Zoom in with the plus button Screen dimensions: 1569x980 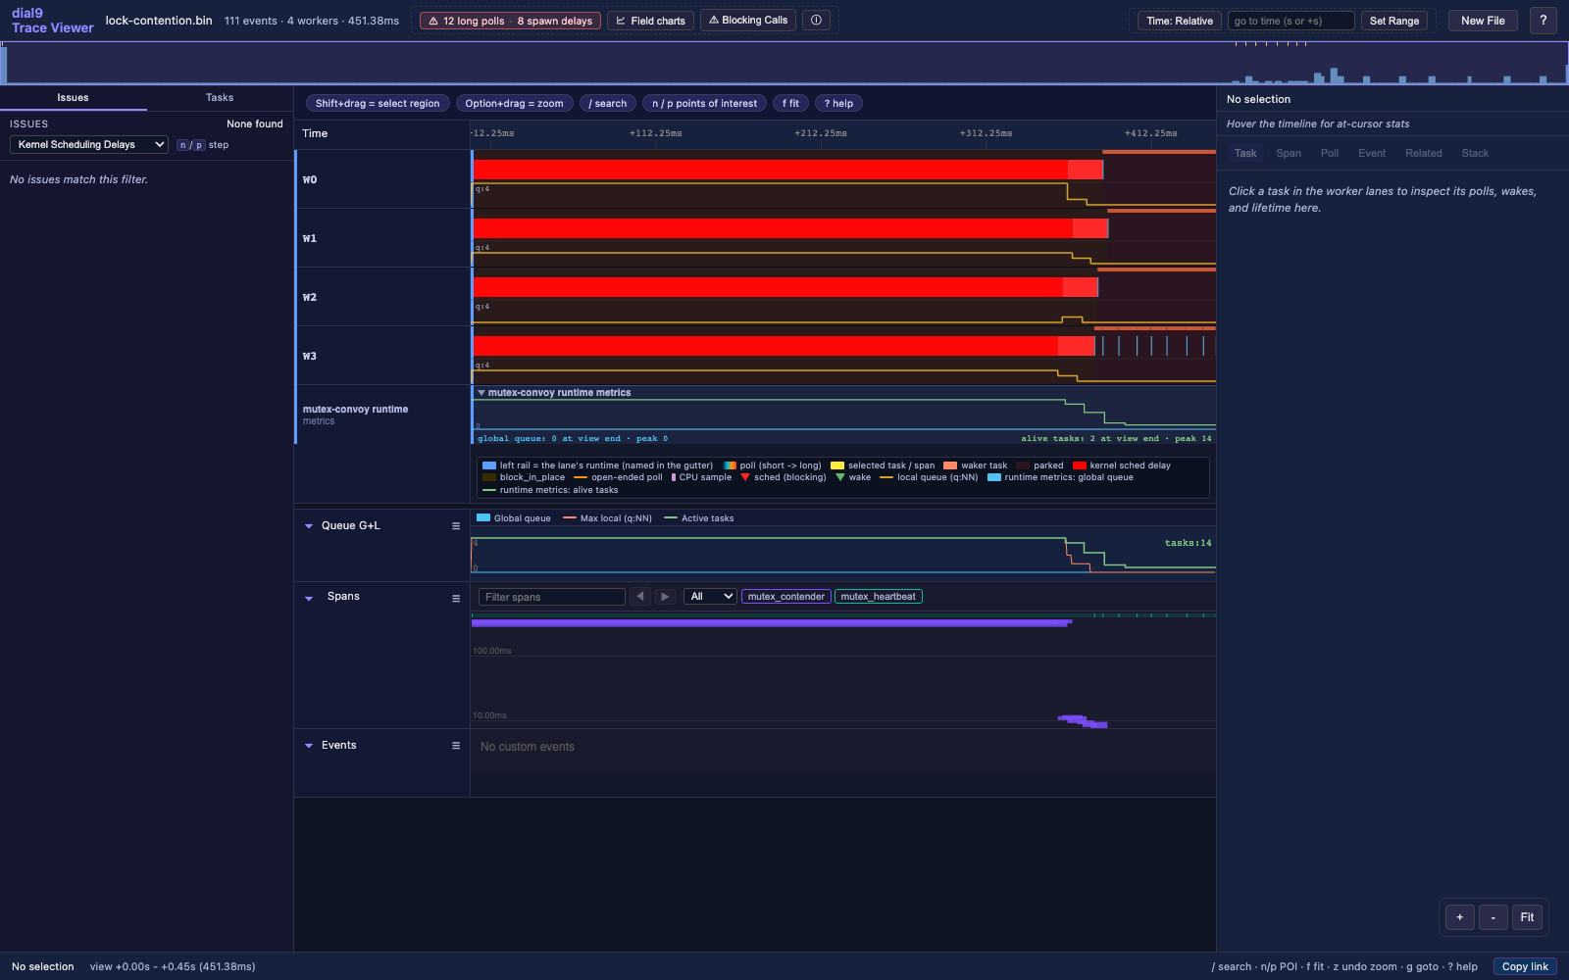pyautogui.click(x=1460, y=917)
